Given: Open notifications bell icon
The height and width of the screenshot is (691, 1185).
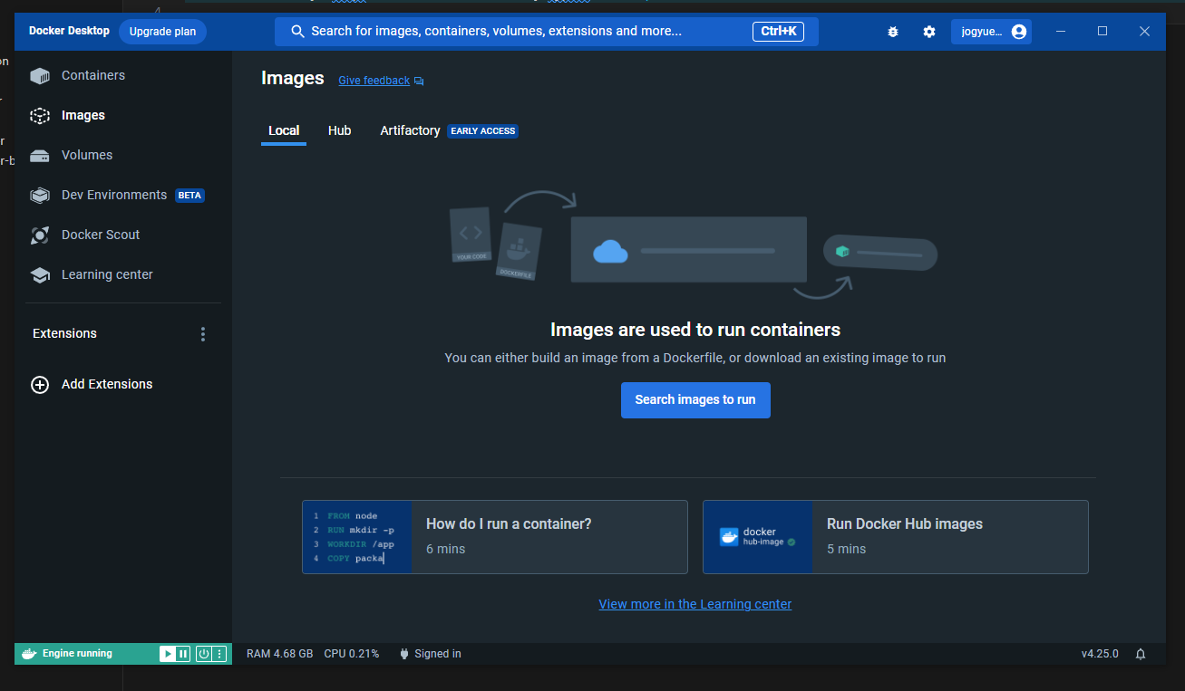Looking at the screenshot, I should click(x=1141, y=654).
